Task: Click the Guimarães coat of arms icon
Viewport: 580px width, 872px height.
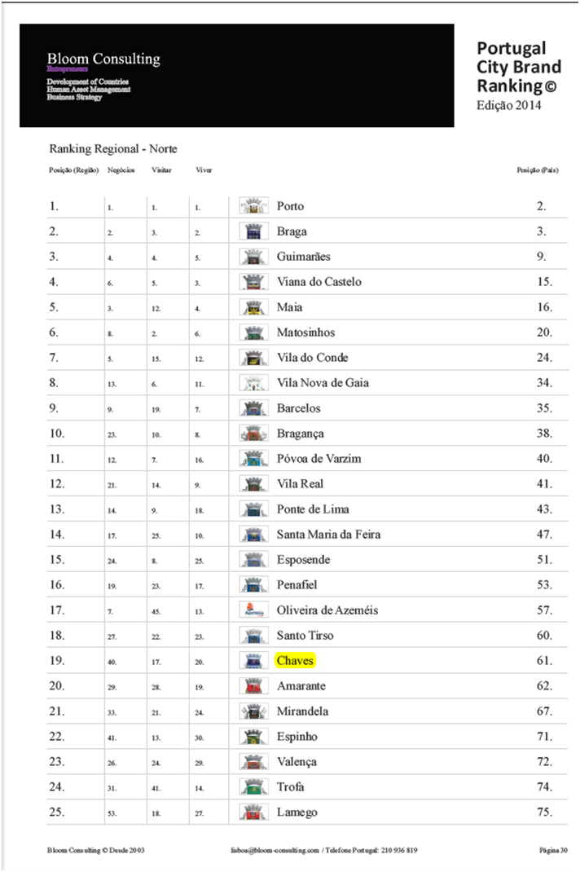Action: (x=254, y=257)
